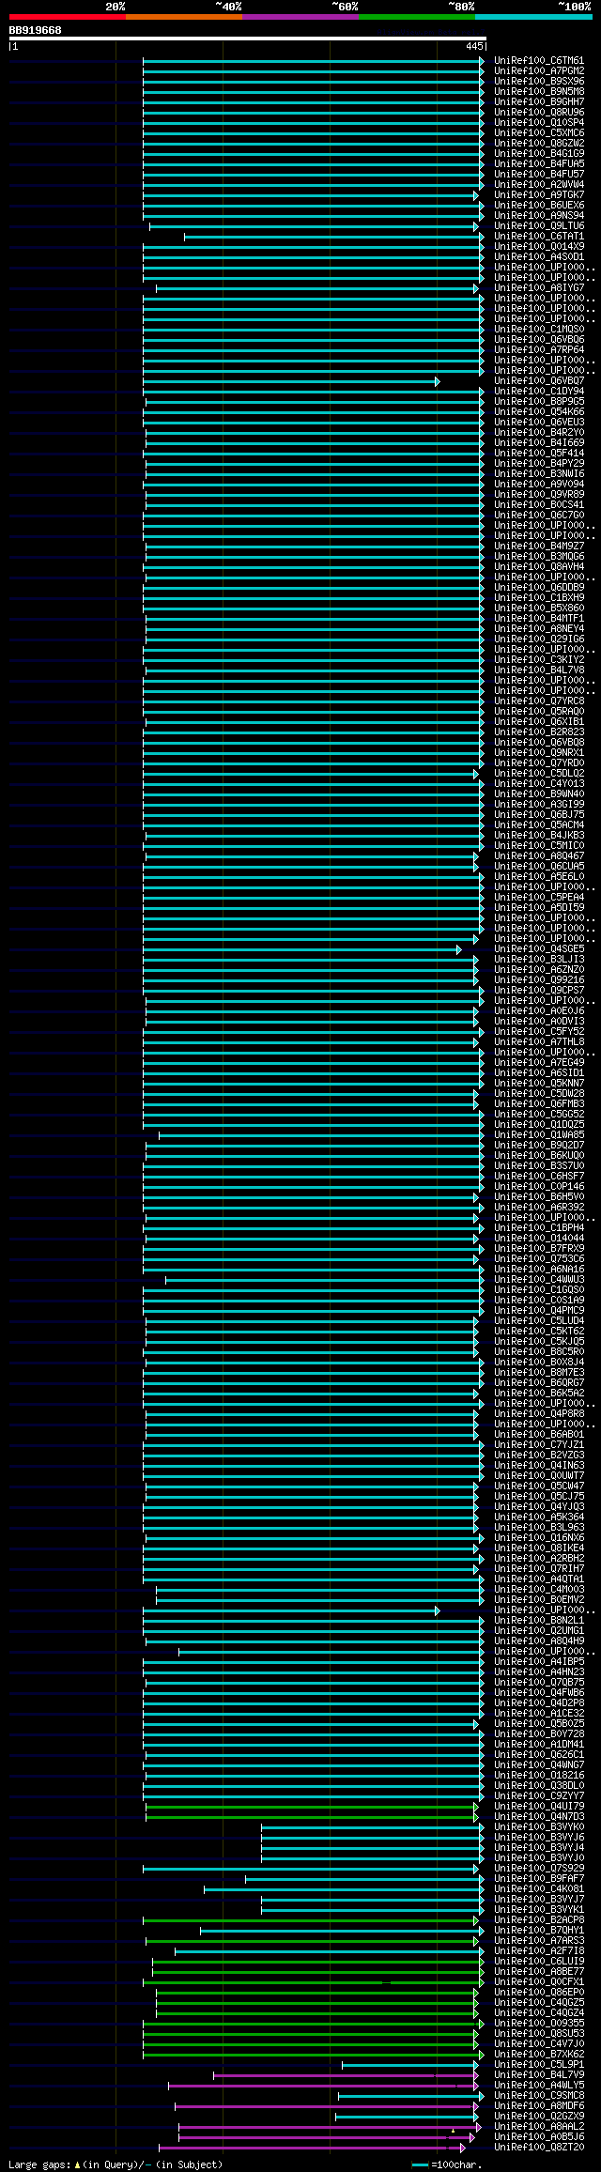
Task: Open hit UniRef100_C6TM61
Action: 539,61
